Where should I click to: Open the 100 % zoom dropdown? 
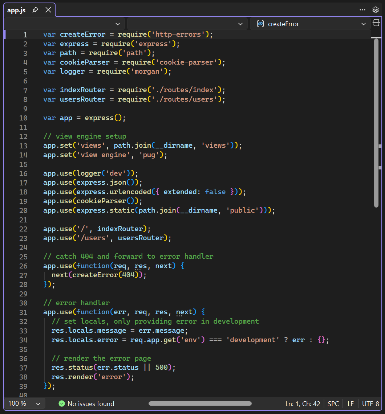[x=24, y=403]
